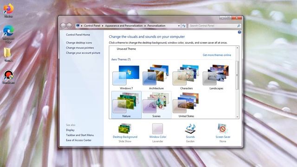This screenshot has height=167, width=297.
Task: Select the Windows 7 theme
Action: pos(126,77)
